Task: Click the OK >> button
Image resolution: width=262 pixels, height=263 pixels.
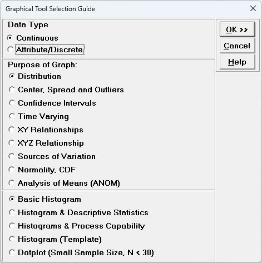Action: pyautogui.click(x=238, y=29)
